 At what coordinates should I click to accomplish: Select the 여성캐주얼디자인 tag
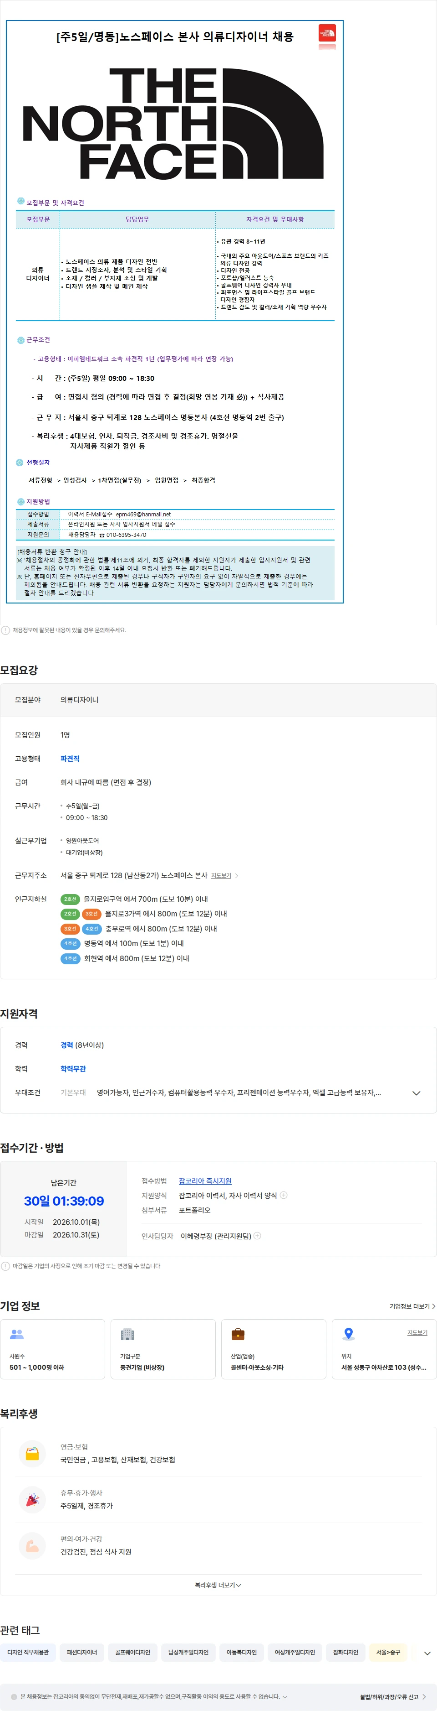click(295, 1653)
